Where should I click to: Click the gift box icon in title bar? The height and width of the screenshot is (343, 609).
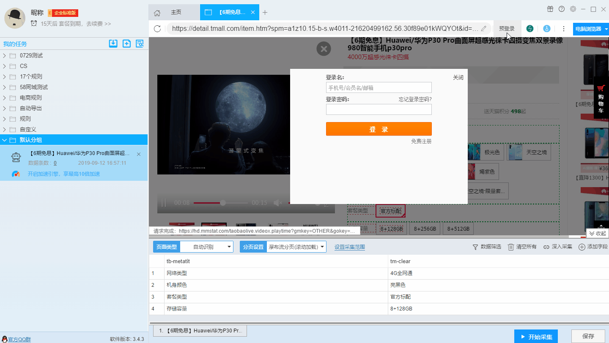click(x=550, y=9)
